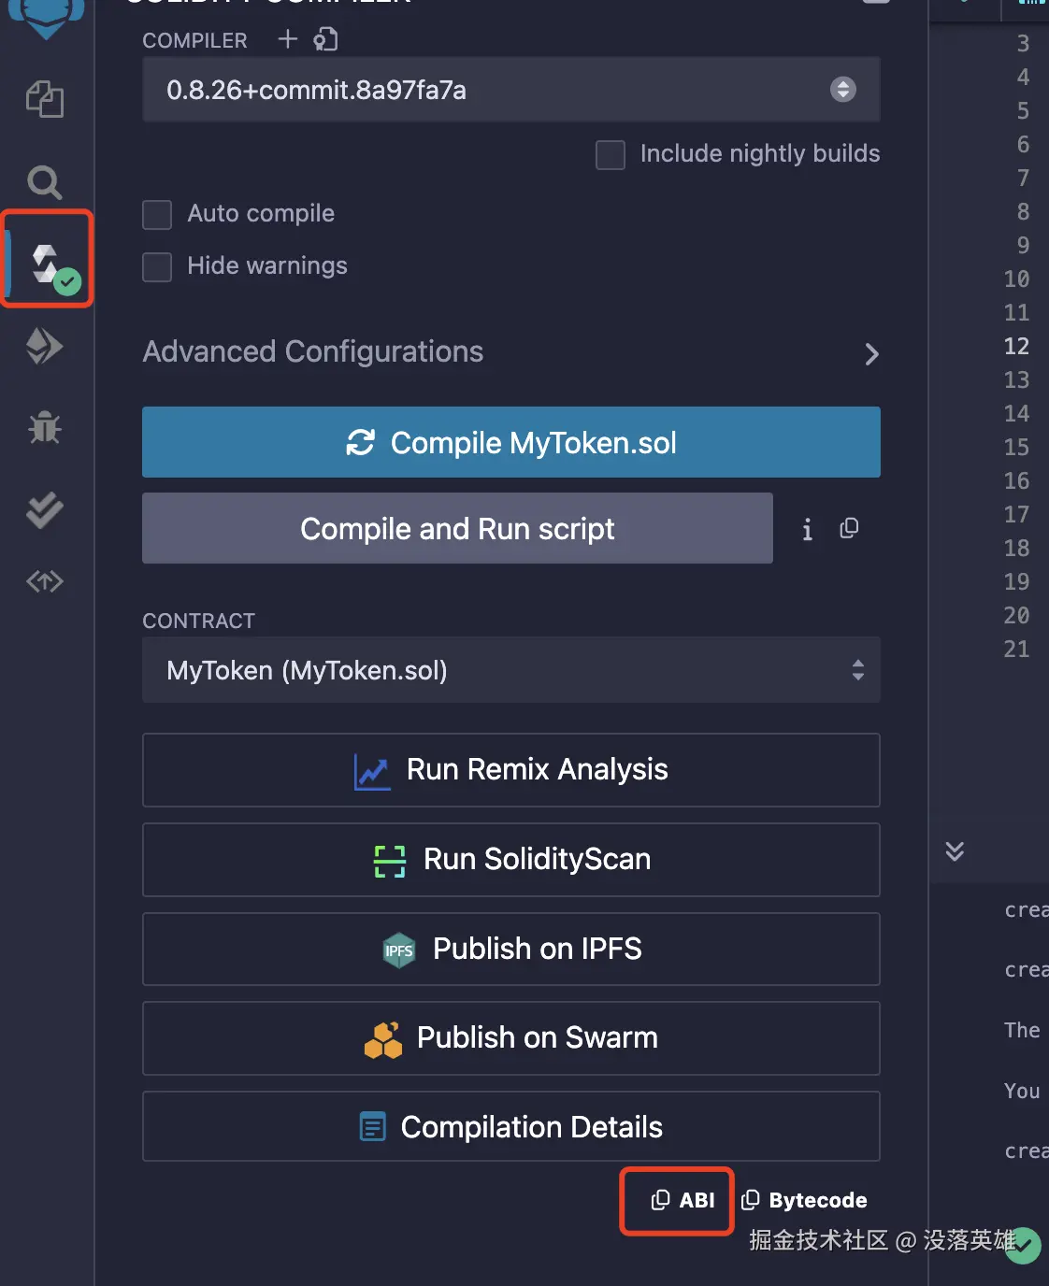Click the add custom compiler plus icon
This screenshot has height=1286, width=1049.
pyautogui.click(x=288, y=39)
